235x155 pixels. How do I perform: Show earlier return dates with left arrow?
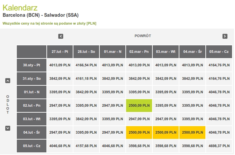[61, 36]
